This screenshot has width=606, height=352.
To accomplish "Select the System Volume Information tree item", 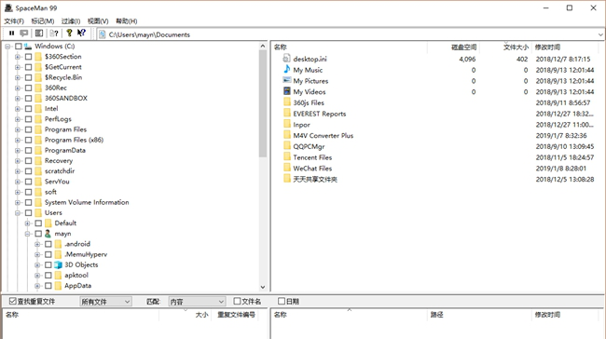I will coord(87,202).
